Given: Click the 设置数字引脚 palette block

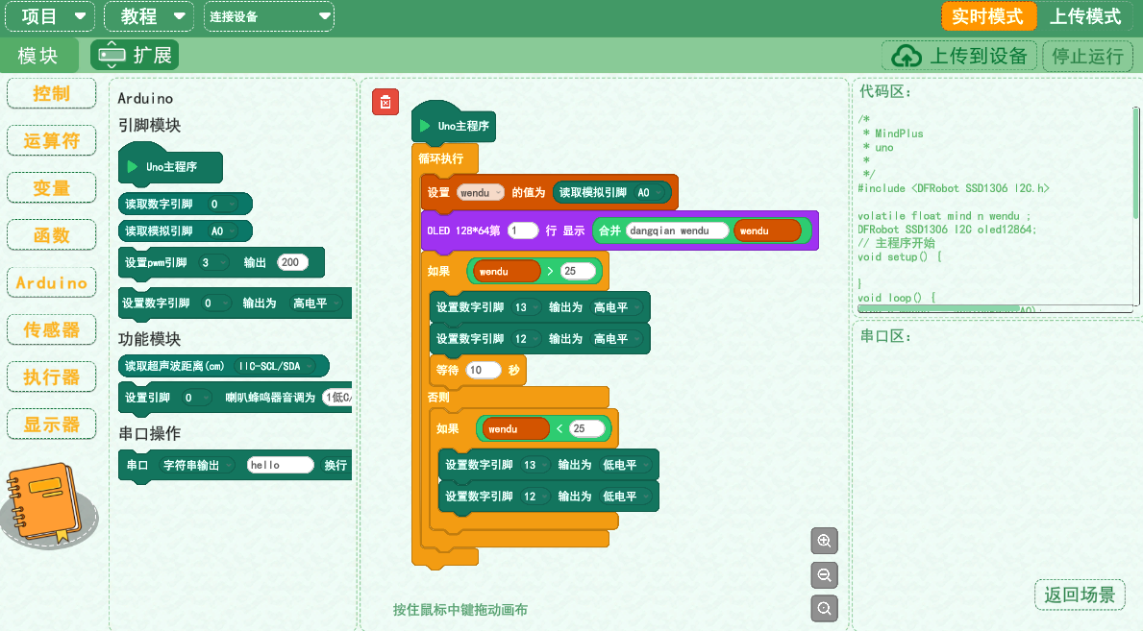Looking at the screenshot, I should tap(235, 303).
